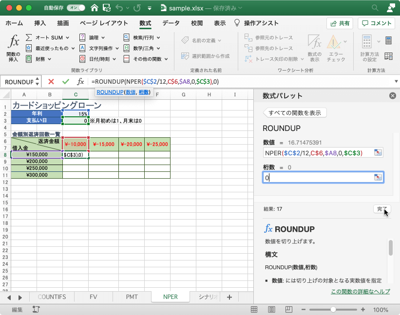The height and width of the screenshot is (315, 400).
Task: Click the Calculate Now calculator icon
Action: 388,40
